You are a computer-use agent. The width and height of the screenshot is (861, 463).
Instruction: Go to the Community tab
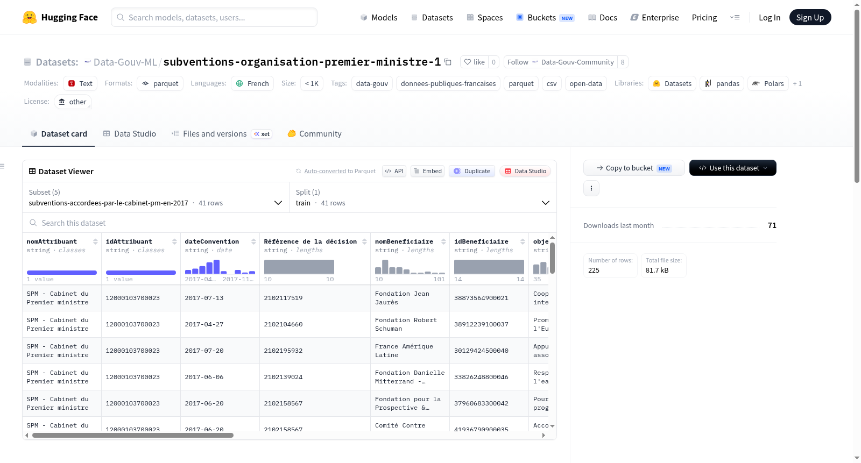coord(314,134)
